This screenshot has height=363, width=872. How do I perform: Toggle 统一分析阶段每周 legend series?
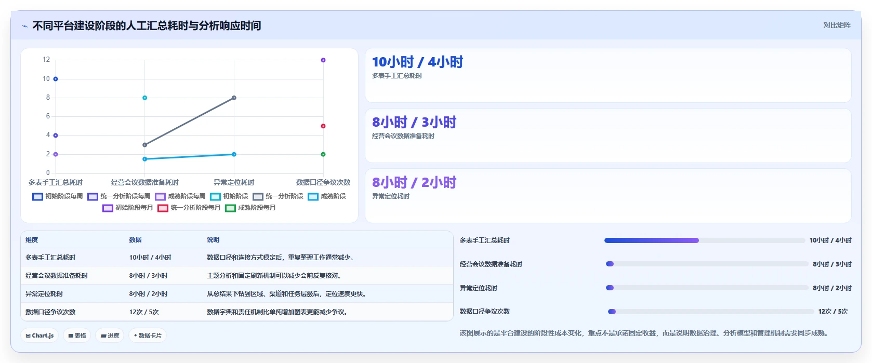(119, 196)
